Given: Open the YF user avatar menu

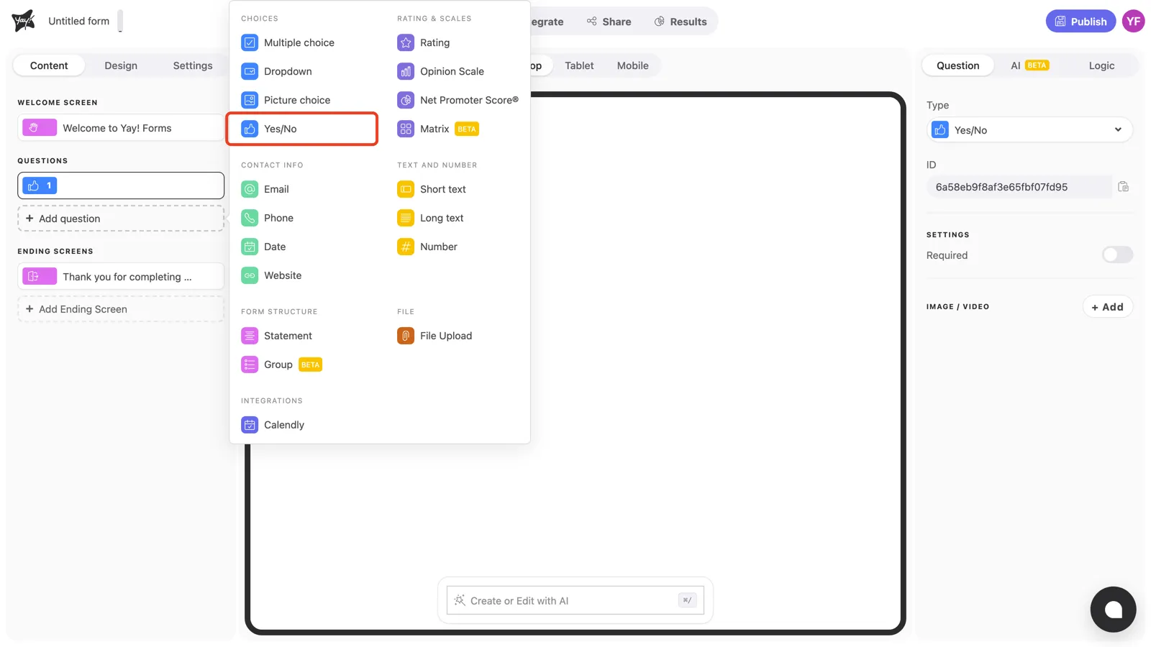Looking at the screenshot, I should pos(1134,21).
